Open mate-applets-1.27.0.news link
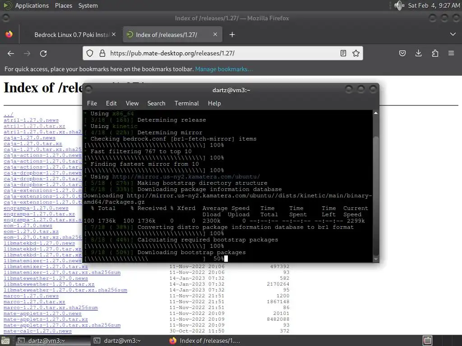This screenshot has height=346, width=462. coord(42,314)
